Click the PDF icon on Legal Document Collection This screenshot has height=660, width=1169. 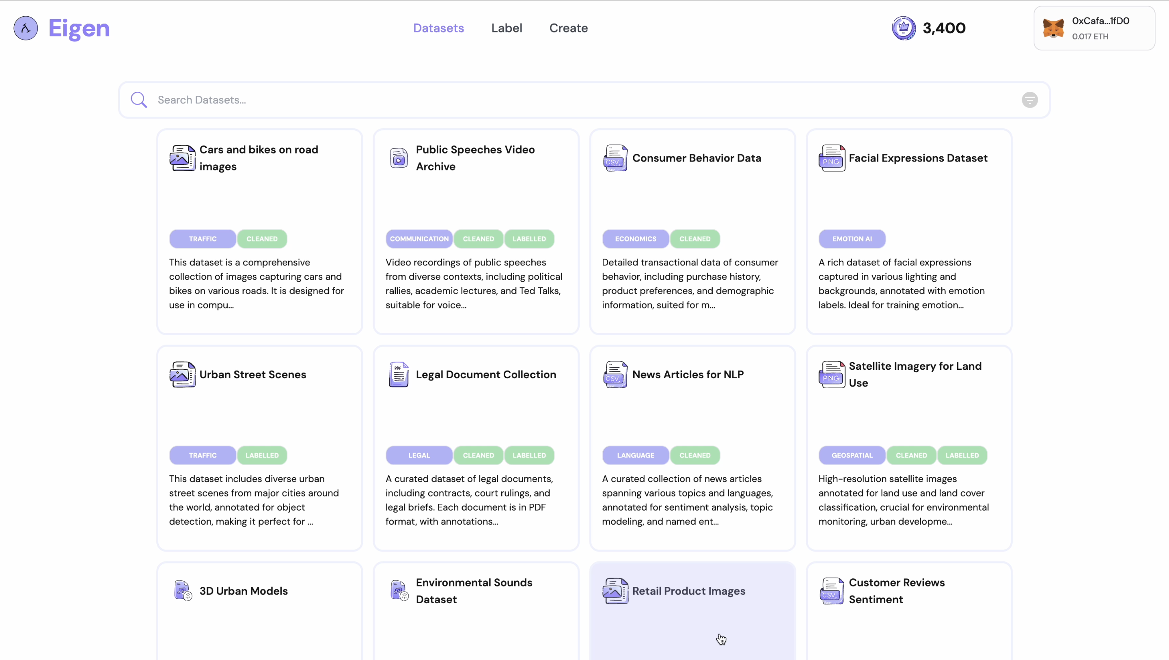point(399,375)
